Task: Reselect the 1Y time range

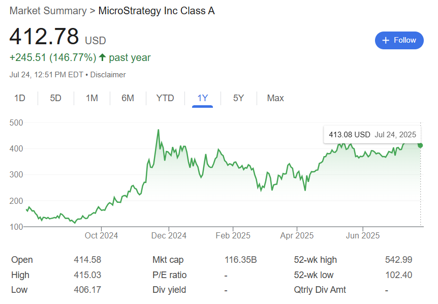Action: (202, 98)
